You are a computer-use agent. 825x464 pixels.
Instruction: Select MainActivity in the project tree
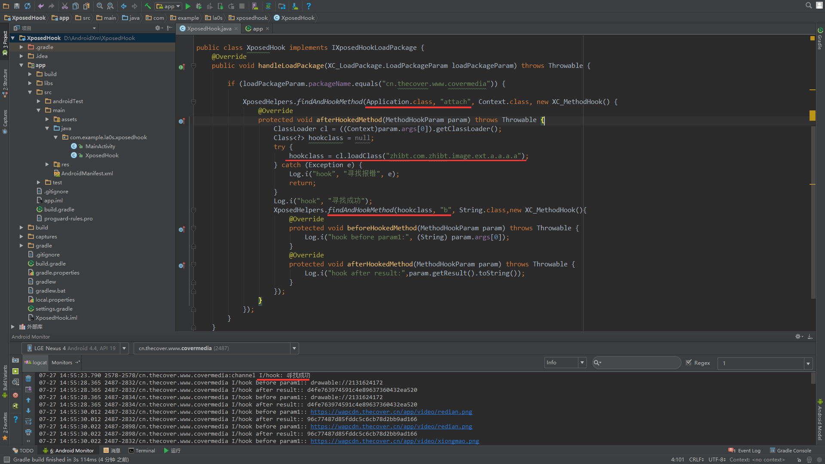100,147
